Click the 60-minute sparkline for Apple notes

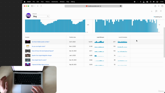(x=122, y=47)
